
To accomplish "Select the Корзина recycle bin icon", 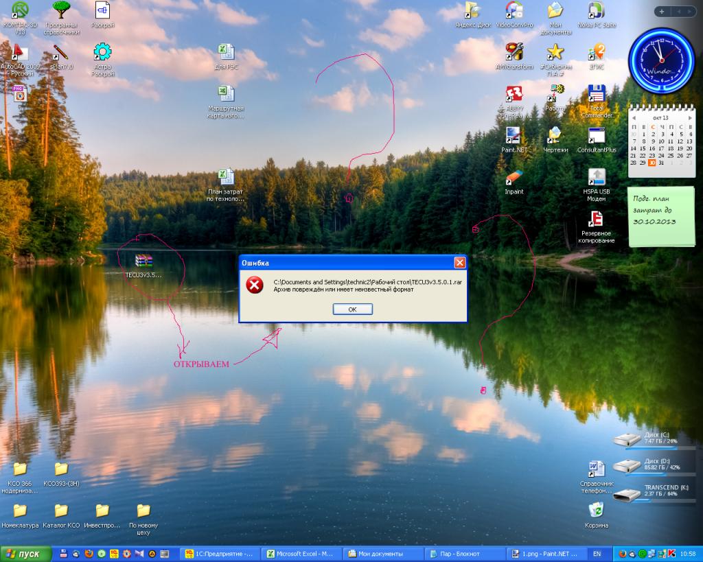I will coord(597,510).
